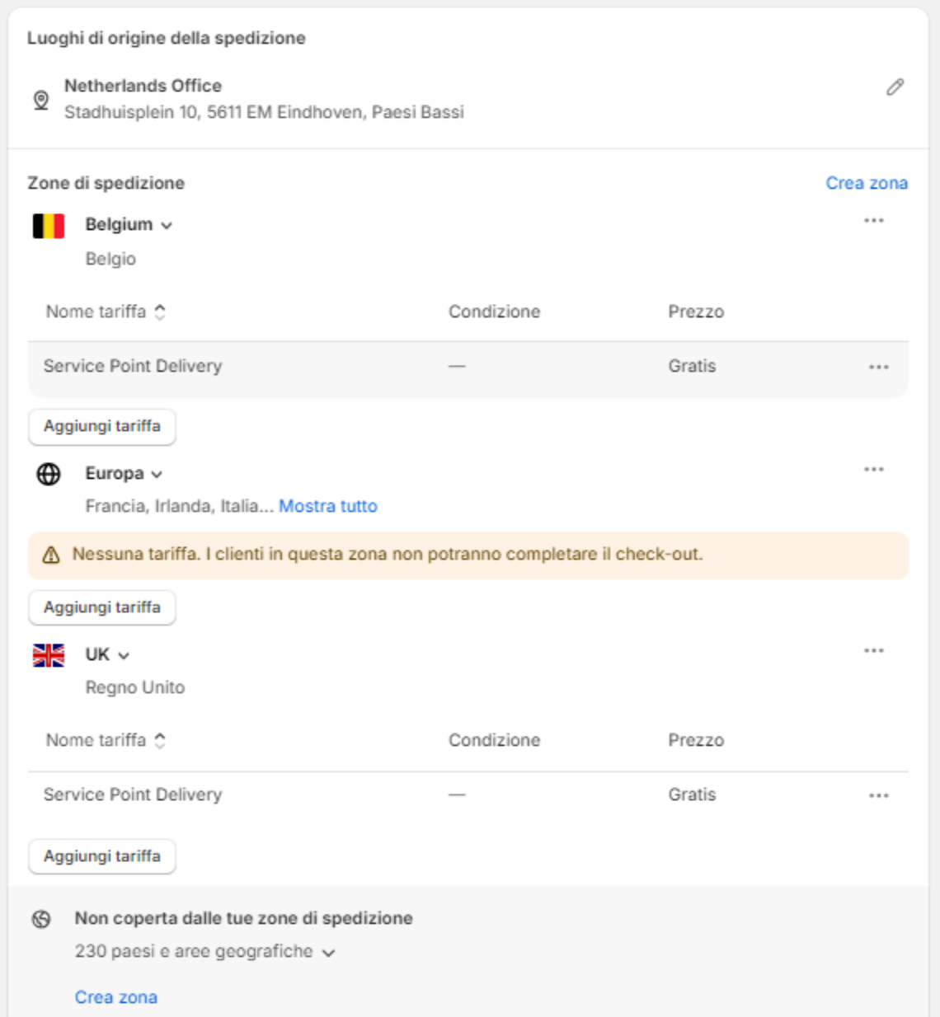Screen dimensions: 940x1017
Task: Click the pencil edit icon for Netherlands Office
Action: click(x=895, y=87)
